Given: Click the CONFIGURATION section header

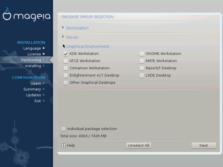Looking at the screenshot, I should [x=29, y=78].
